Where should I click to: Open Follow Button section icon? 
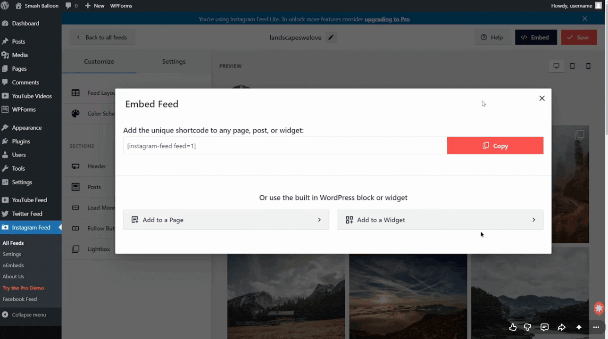(x=75, y=228)
